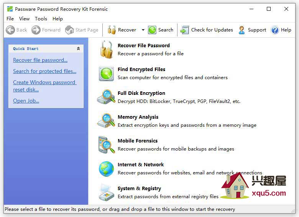This screenshot has width=299, height=217.
Task: Click the 'Support' toolbar label
Action: [257, 30]
